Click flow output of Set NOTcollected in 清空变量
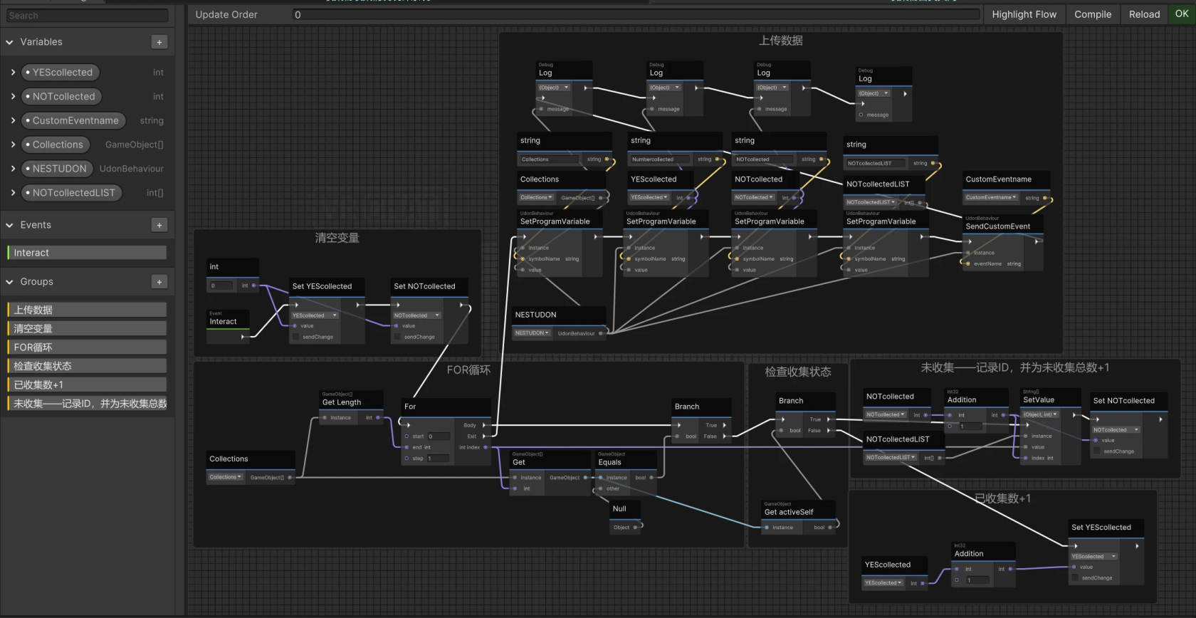Image resolution: width=1196 pixels, height=618 pixels. click(x=462, y=305)
